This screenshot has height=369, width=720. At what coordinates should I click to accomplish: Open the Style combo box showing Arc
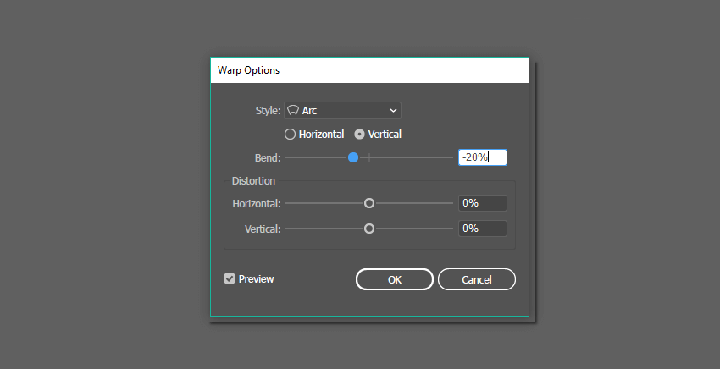click(x=342, y=110)
